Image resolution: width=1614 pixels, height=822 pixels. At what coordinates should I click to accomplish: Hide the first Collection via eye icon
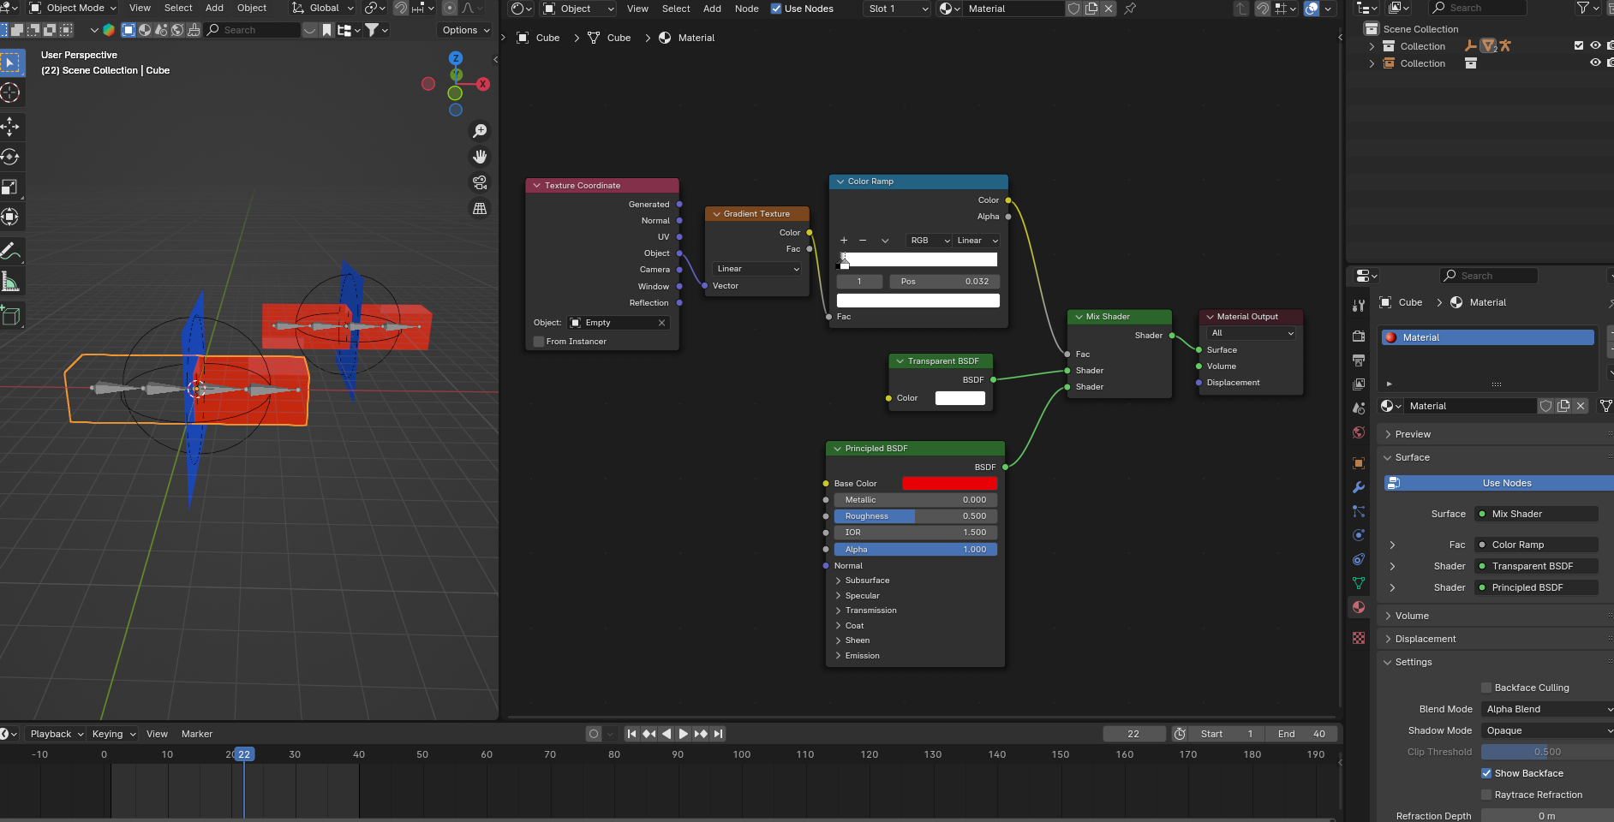pyautogui.click(x=1595, y=46)
